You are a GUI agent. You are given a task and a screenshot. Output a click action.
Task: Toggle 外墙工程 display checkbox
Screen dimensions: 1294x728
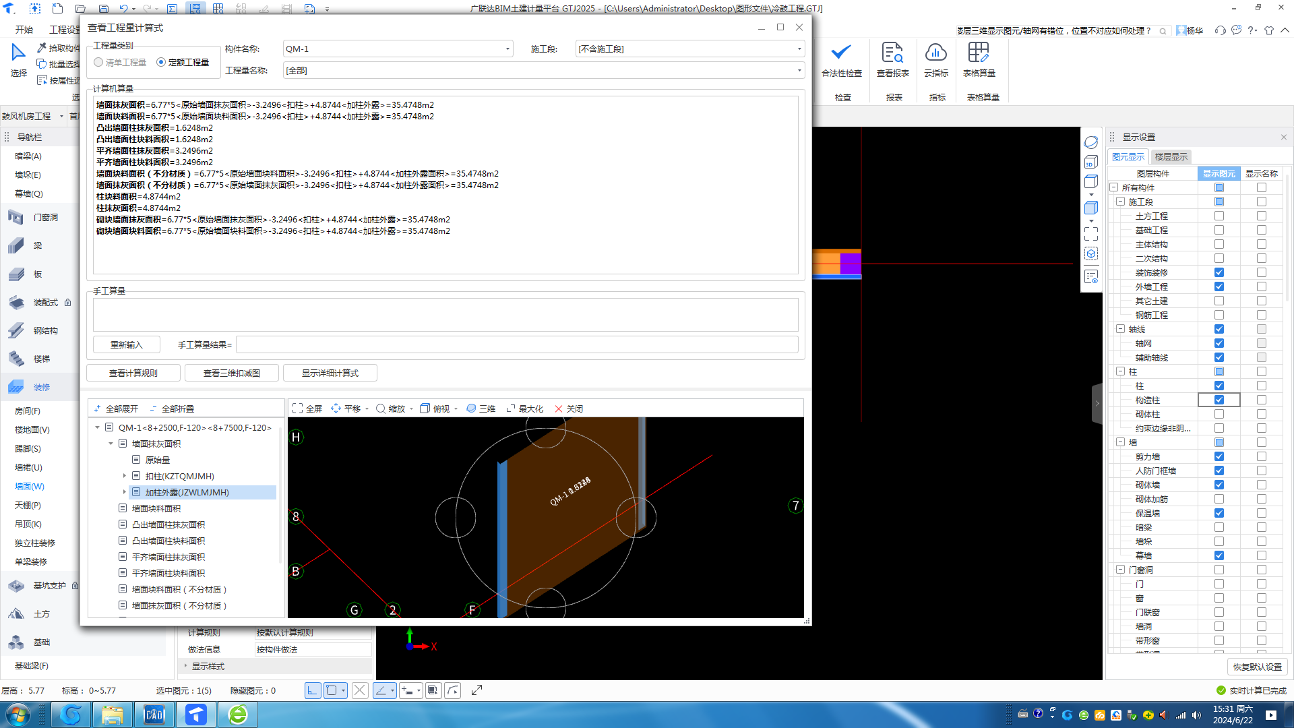pyautogui.click(x=1219, y=286)
